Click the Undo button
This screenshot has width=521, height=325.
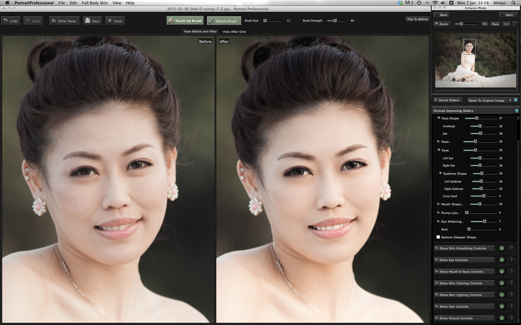[x=11, y=21]
